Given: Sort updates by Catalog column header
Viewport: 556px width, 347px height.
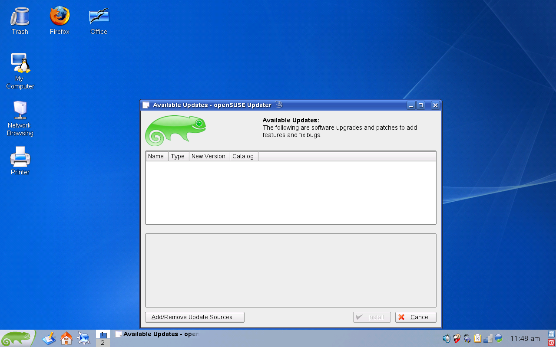Looking at the screenshot, I should [x=244, y=156].
